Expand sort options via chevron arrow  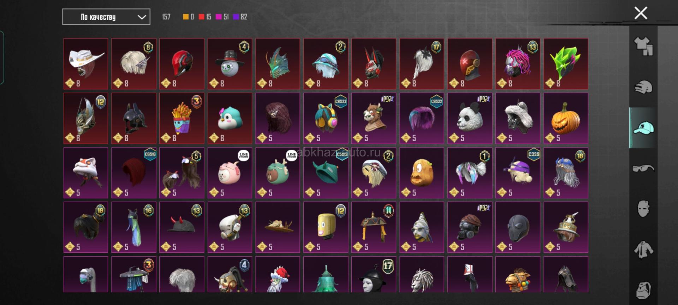(142, 17)
